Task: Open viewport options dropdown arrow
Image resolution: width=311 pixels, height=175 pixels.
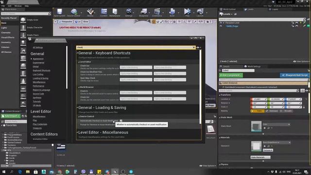Action: [x=55, y=21]
